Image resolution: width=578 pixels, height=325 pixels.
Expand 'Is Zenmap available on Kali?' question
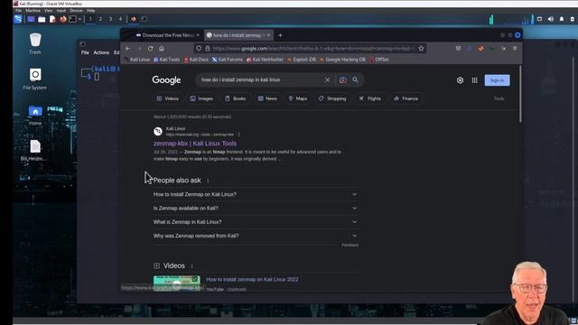pyautogui.click(x=256, y=209)
